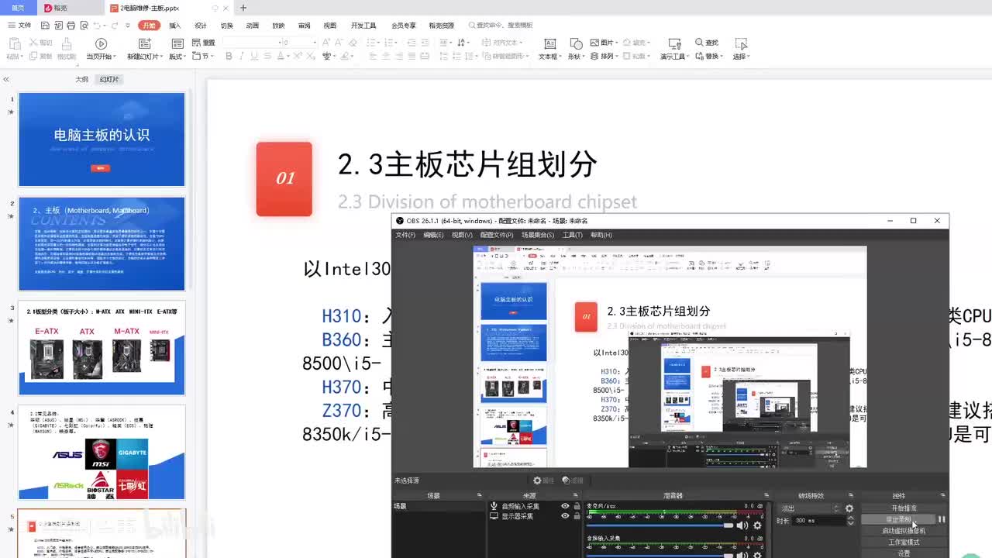The height and width of the screenshot is (558, 992).
Task: Open the 动画 ribbon tab
Action: coord(253,26)
